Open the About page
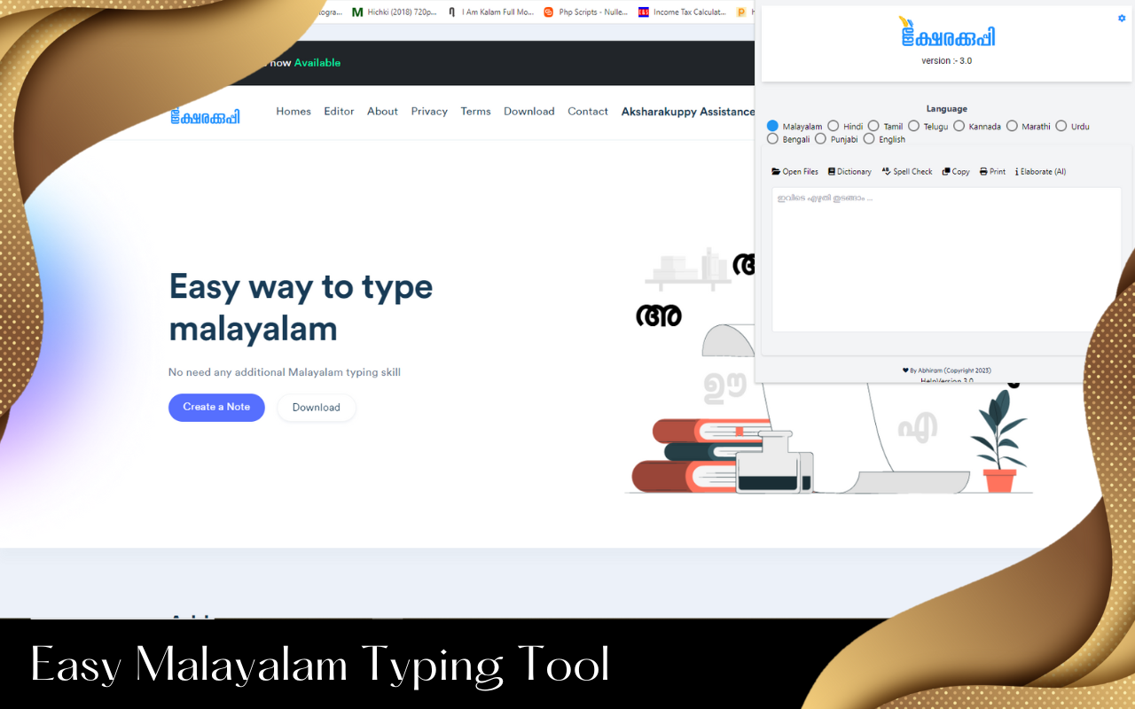Image resolution: width=1135 pixels, height=709 pixels. pyautogui.click(x=382, y=112)
